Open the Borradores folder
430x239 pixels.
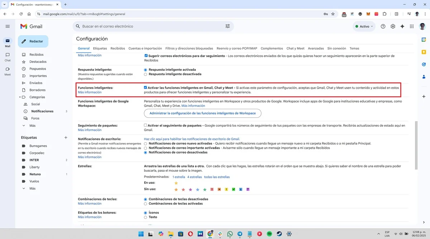coord(38,90)
